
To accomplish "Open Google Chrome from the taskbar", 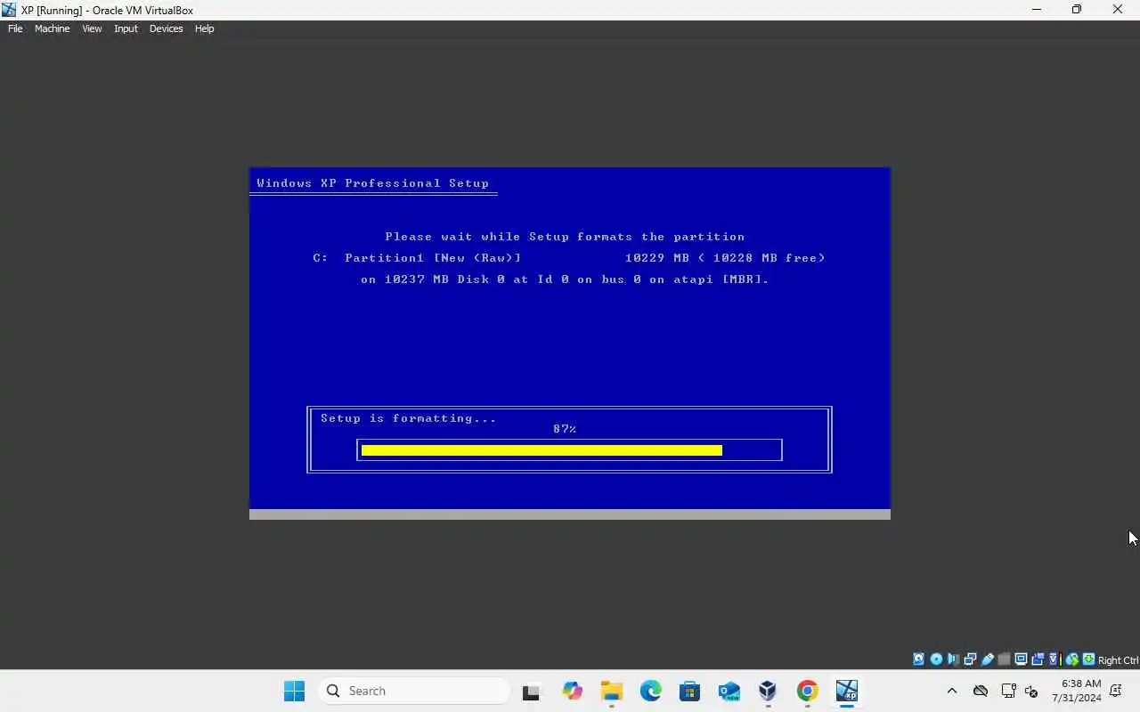I will [x=808, y=691].
